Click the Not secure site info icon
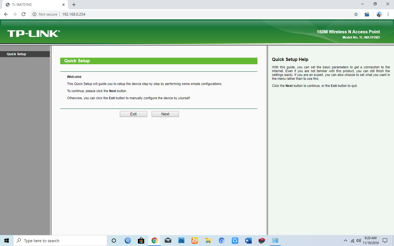Viewport: 394px width, 246px height. tap(34, 14)
